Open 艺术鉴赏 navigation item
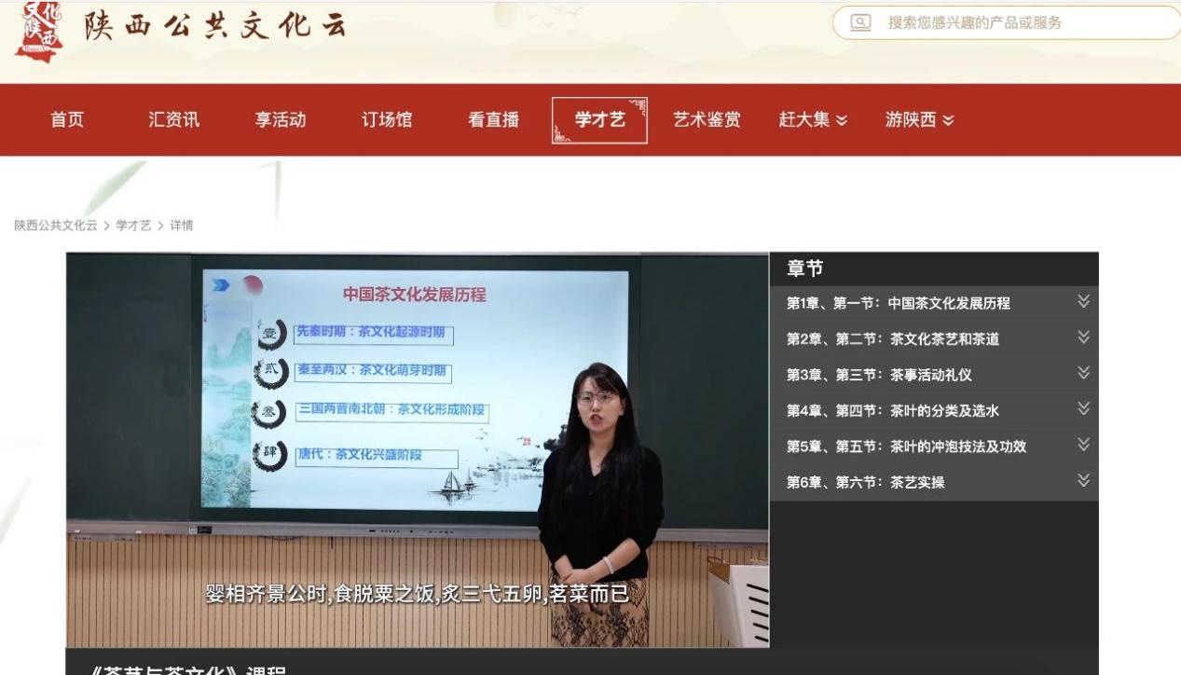1181x675 pixels. [707, 119]
